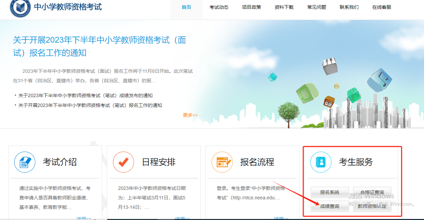Click the 考生服务 contact book icon
424x220 pixels.
coord(321,162)
